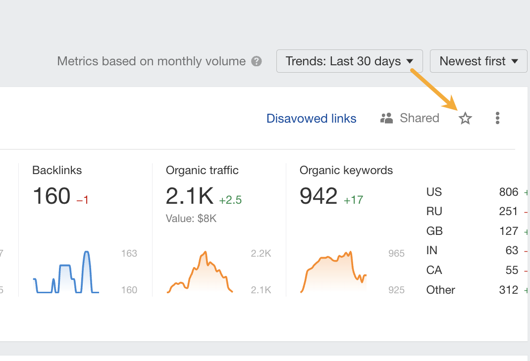Click the Shared people icon

tap(386, 118)
